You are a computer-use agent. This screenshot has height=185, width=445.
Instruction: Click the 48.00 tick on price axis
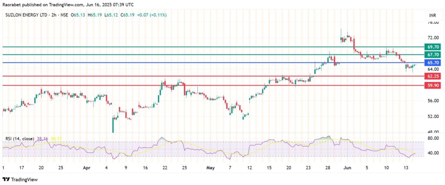coord(432,132)
